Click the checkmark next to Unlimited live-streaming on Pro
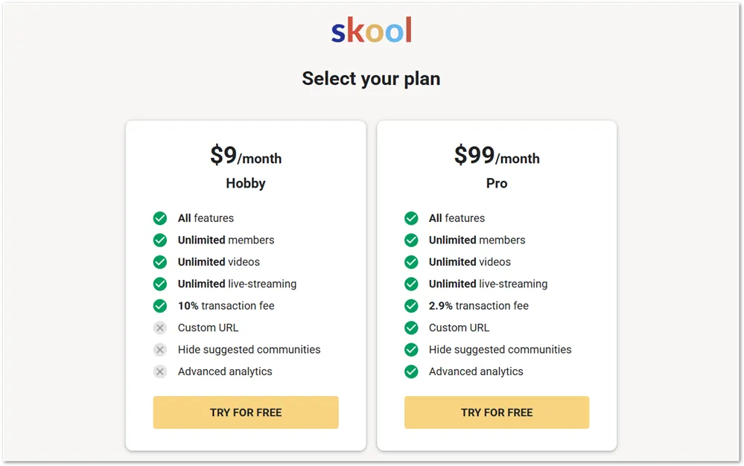Viewport: 744px width, 466px height. (411, 284)
